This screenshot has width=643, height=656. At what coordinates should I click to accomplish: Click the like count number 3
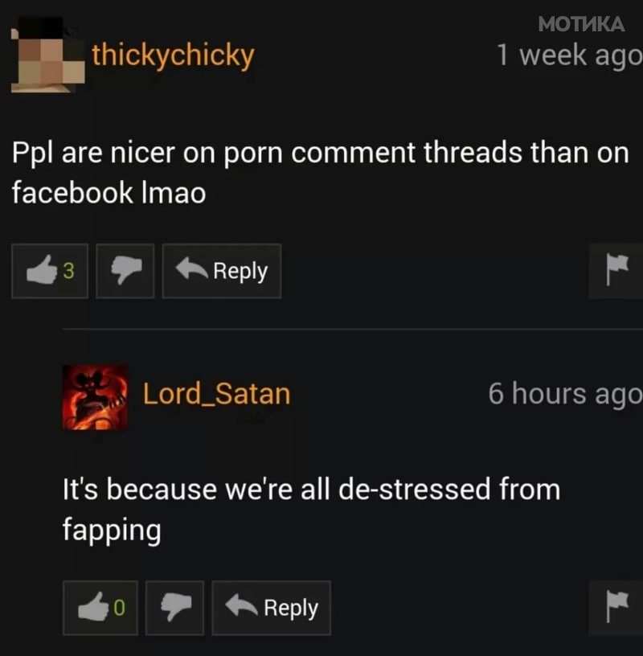[x=68, y=271]
